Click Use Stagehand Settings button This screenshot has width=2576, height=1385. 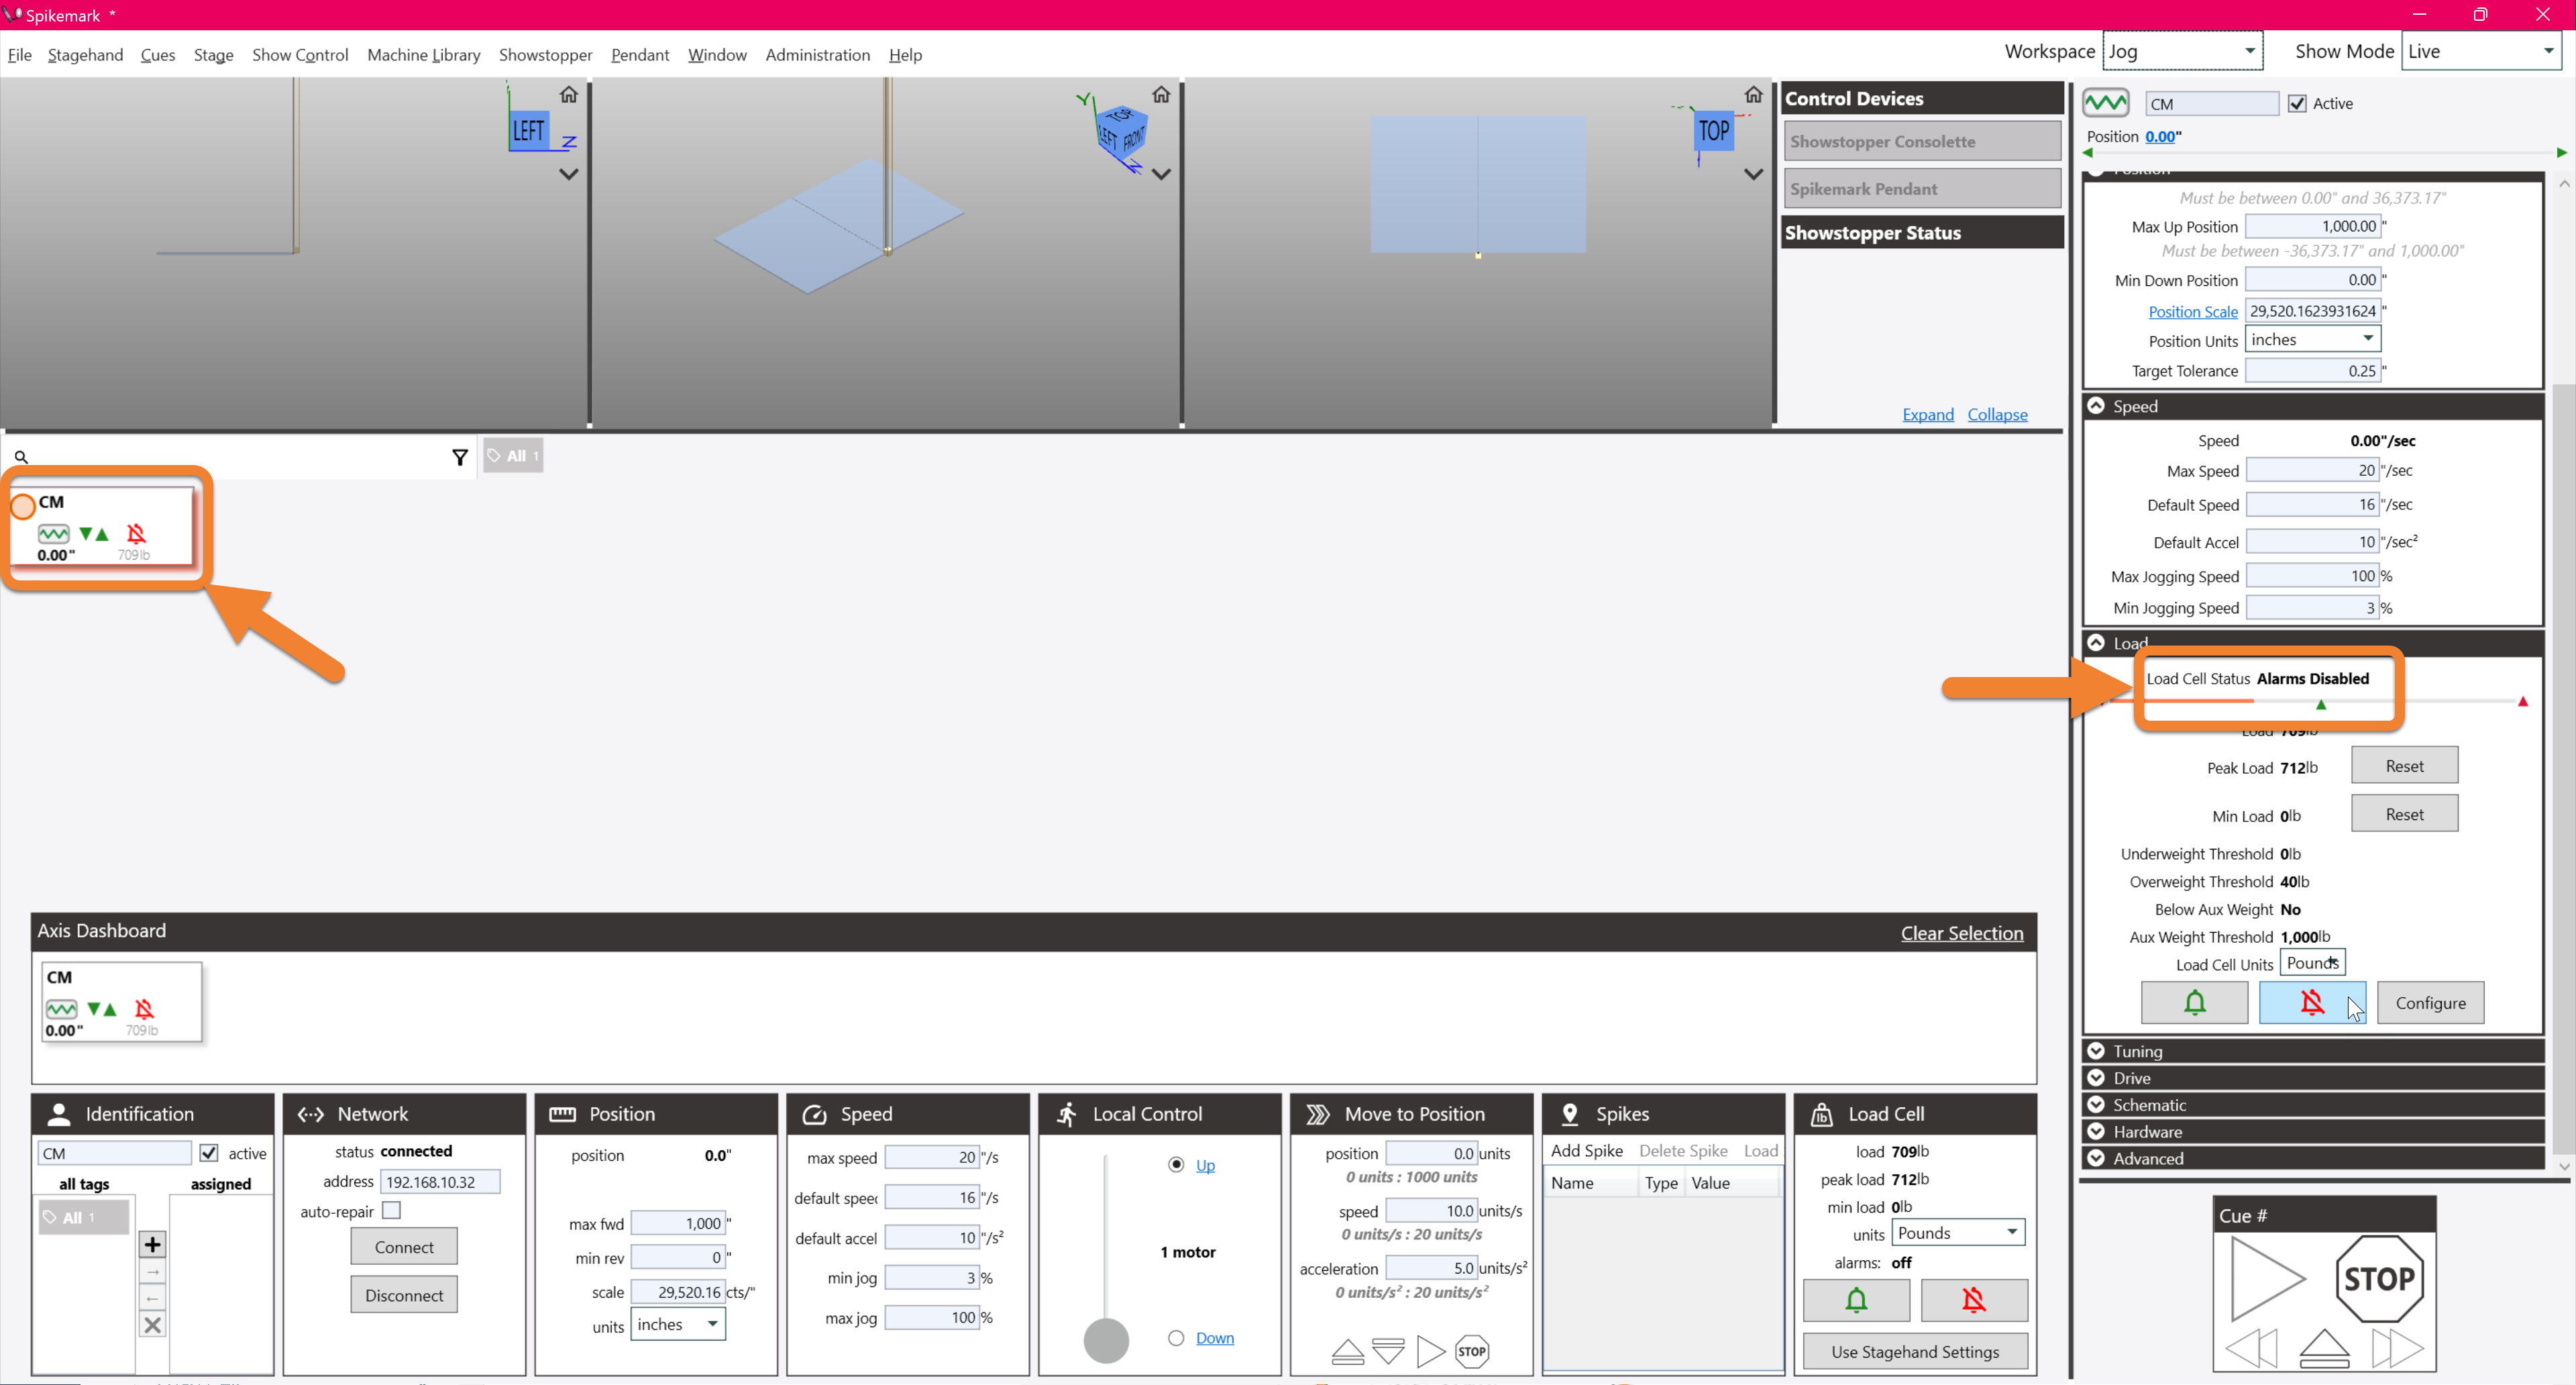tap(1915, 1351)
